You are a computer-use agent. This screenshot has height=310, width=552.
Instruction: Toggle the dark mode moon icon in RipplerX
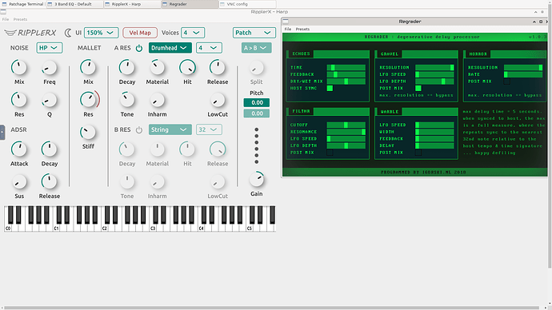click(68, 33)
